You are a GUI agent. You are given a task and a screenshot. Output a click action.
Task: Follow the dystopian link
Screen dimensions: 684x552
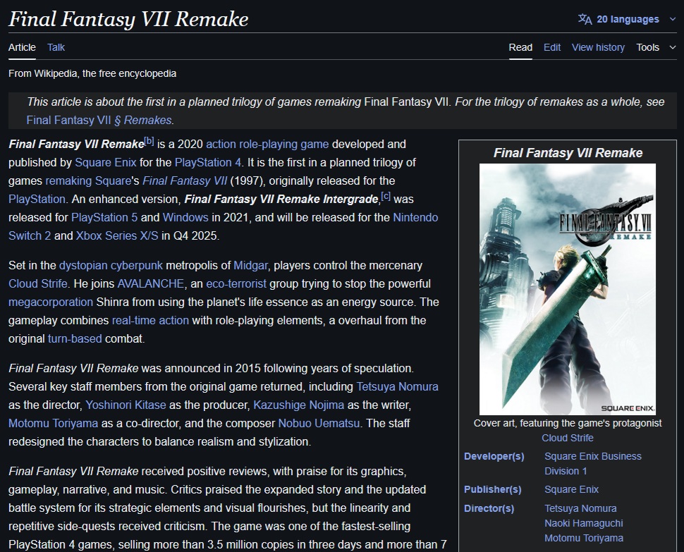(x=83, y=265)
